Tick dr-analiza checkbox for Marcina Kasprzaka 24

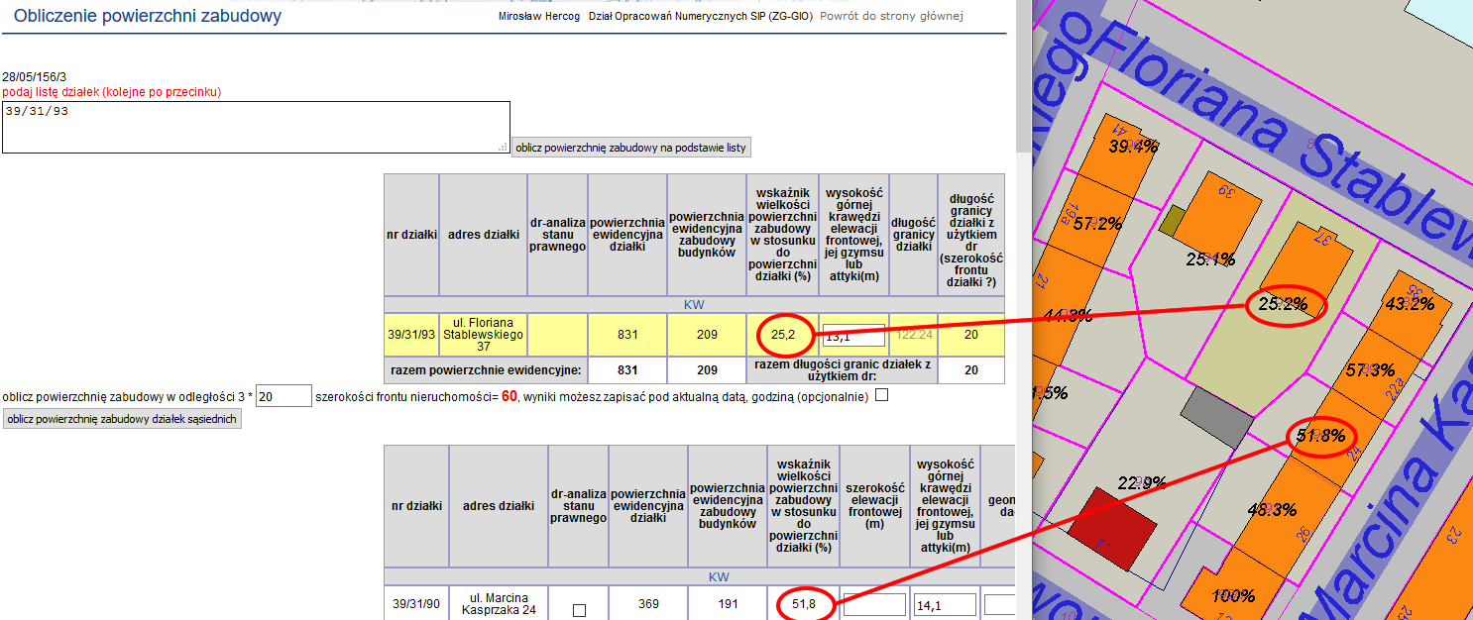coord(579,610)
